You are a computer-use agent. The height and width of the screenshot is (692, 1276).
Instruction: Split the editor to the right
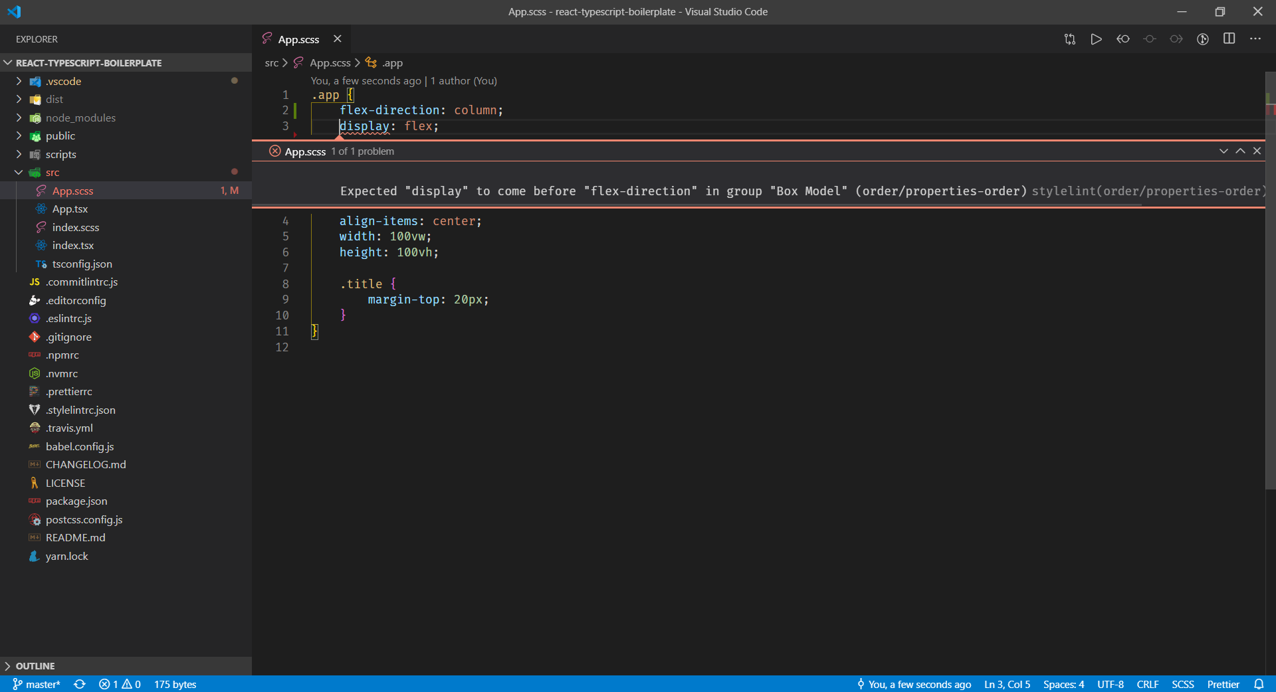(1229, 39)
